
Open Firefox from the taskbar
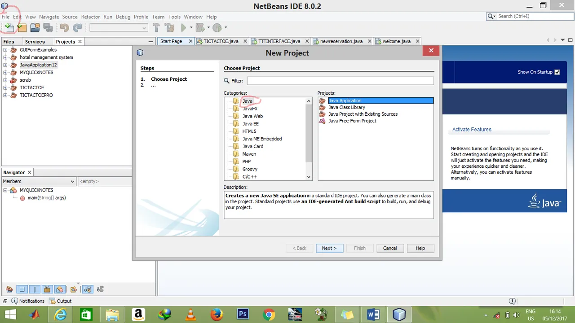pyautogui.click(x=217, y=314)
